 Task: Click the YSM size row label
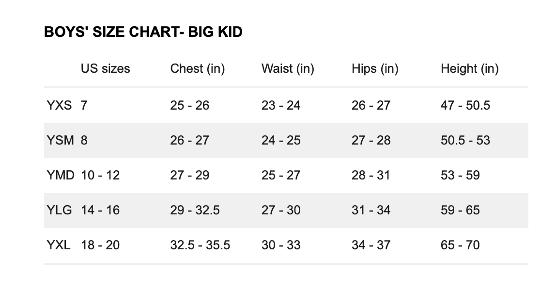tap(60, 140)
